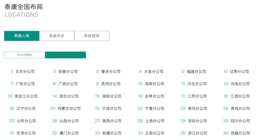Click the 广东分公司 link
The height and width of the screenshot is (140, 262).
pos(25,84)
